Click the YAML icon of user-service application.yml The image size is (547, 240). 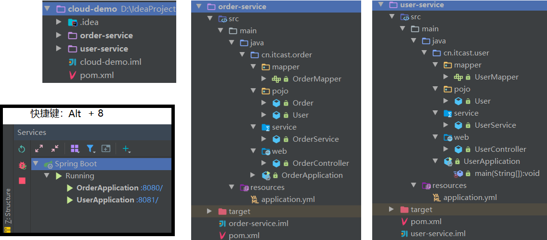(437, 198)
